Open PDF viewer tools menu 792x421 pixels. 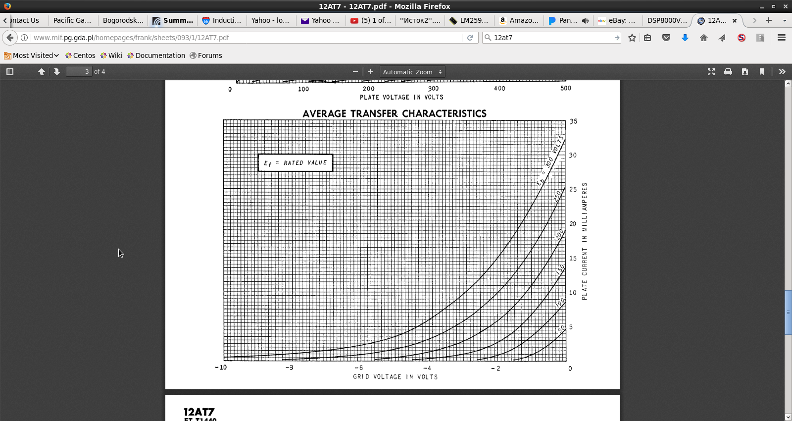click(x=782, y=72)
